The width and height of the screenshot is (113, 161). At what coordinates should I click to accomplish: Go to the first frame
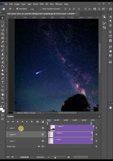(x=8, y=122)
